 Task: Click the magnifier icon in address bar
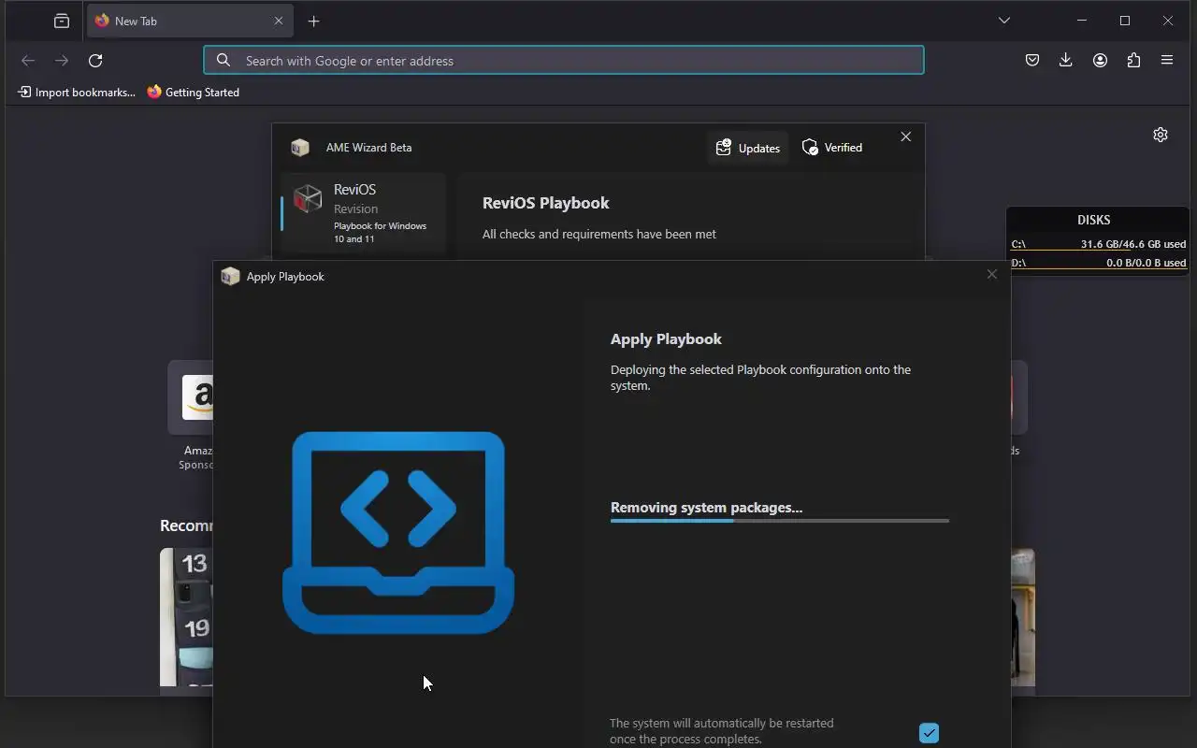pos(224,61)
